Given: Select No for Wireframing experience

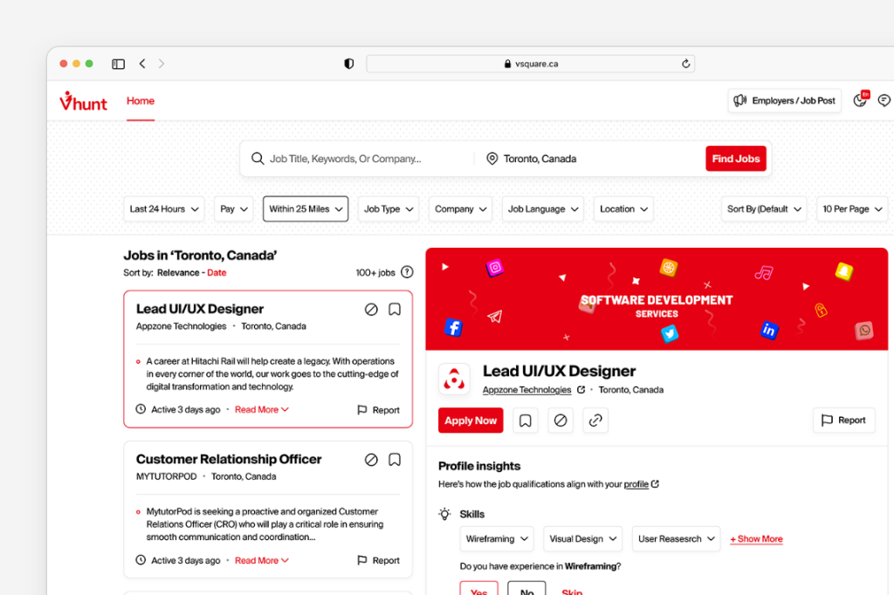Looking at the screenshot, I should [x=526, y=589].
